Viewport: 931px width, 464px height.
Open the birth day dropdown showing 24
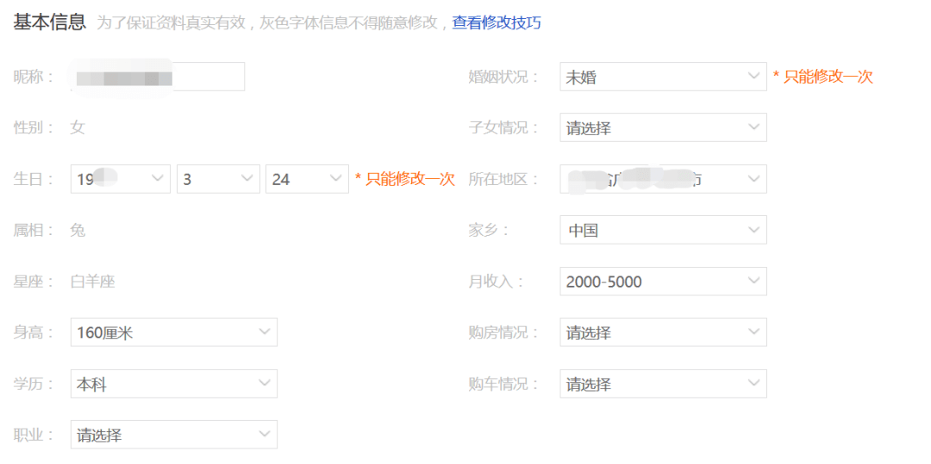point(307,179)
